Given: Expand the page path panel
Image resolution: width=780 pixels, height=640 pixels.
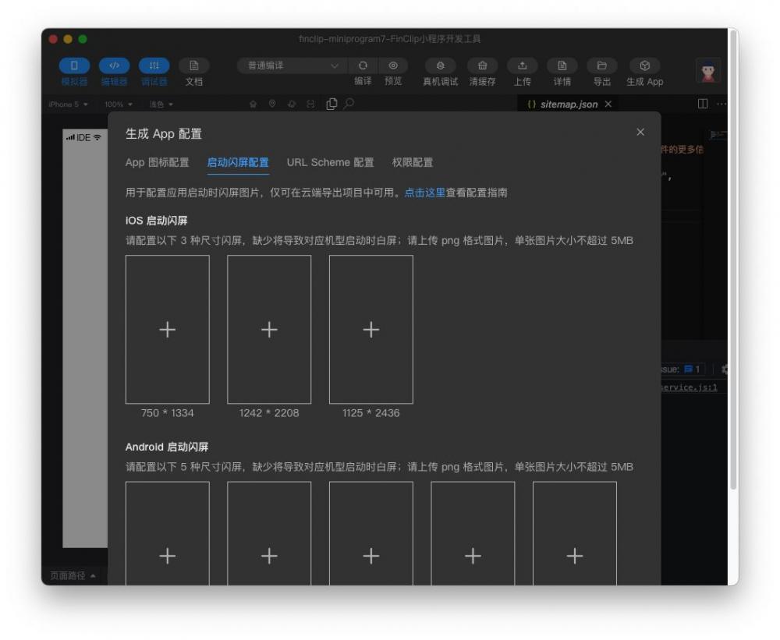Looking at the screenshot, I should pos(73,575).
